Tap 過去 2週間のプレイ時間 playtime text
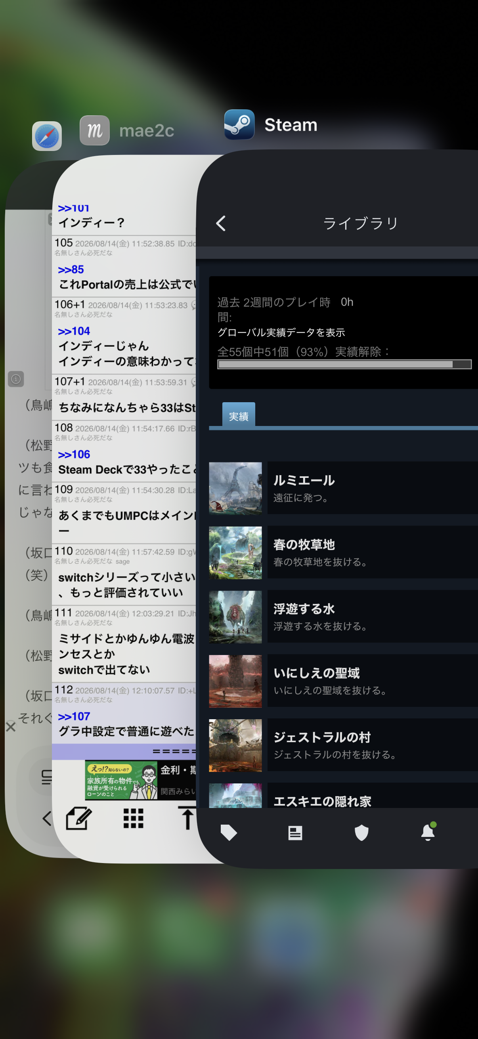Image resolution: width=478 pixels, height=1039 pixels. tap(274, 309)
